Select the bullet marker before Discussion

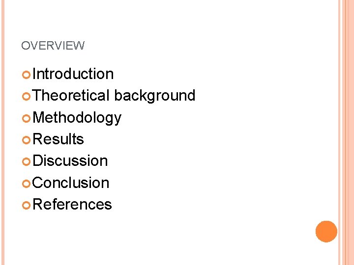[x=26, y=161]
